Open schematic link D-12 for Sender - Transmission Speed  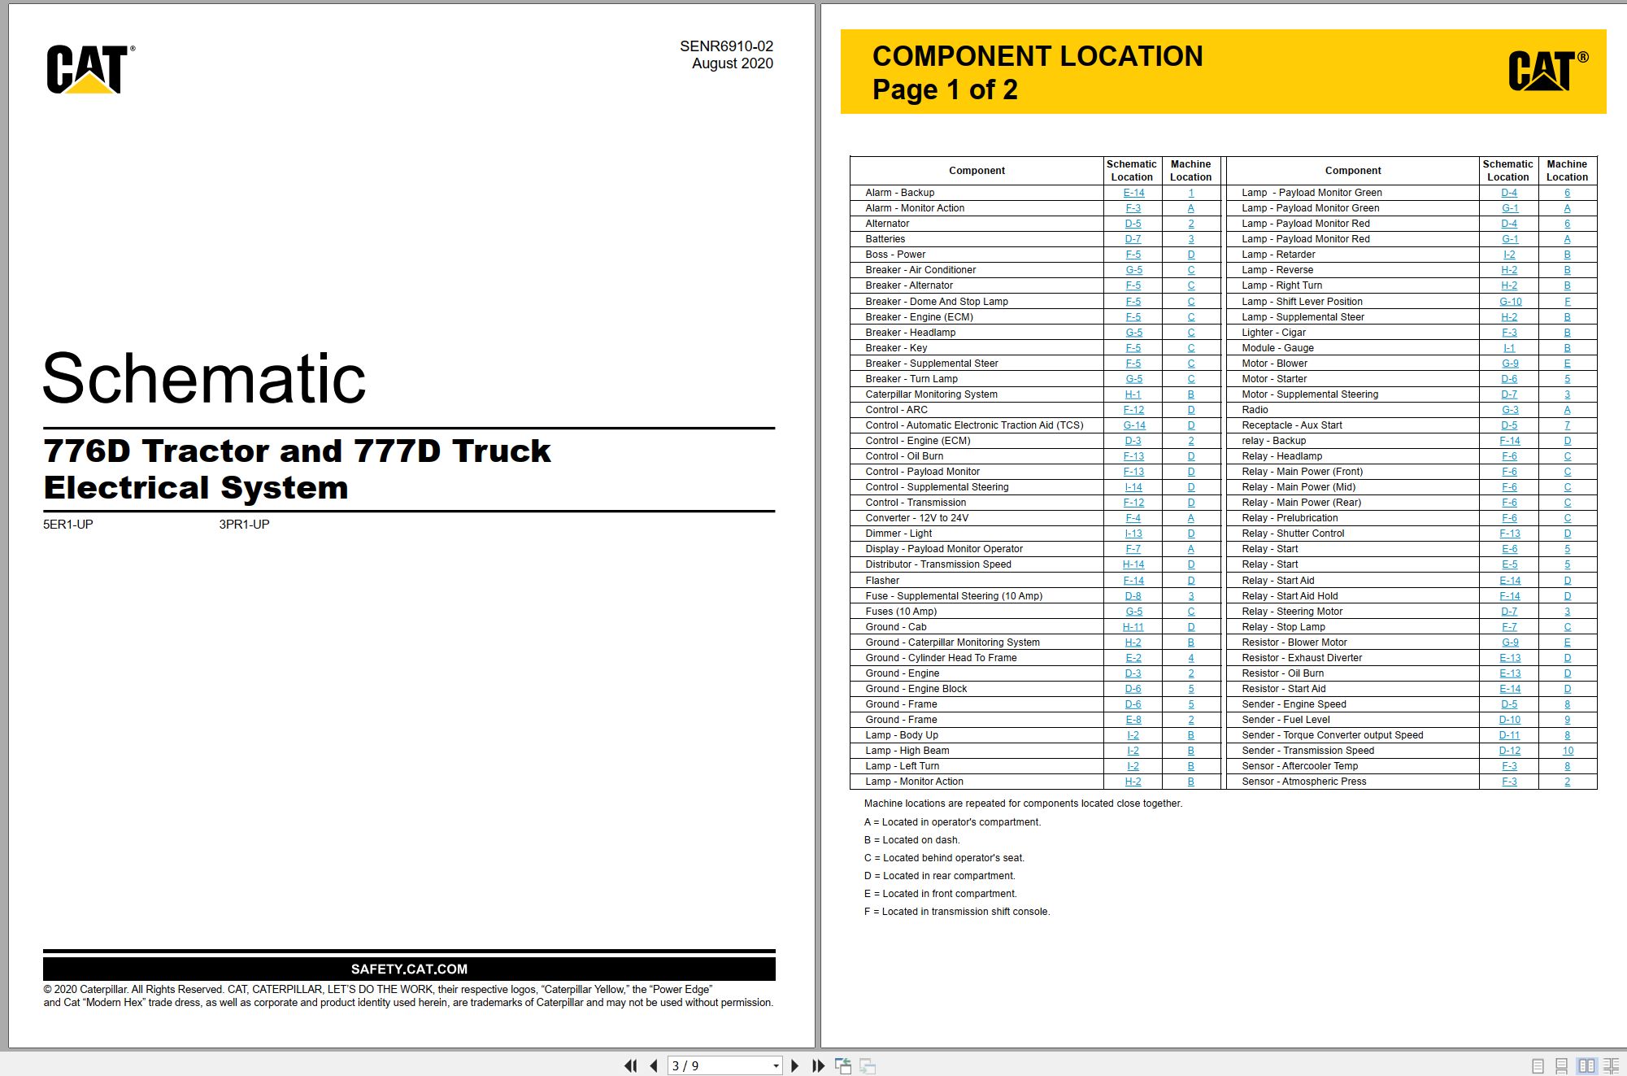(x=1510, y=751)
